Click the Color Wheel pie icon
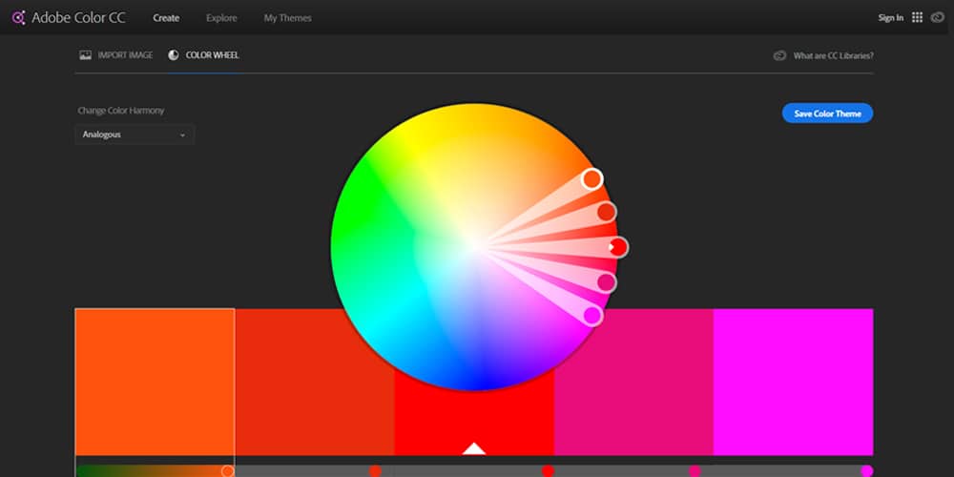 pos(174,54)
